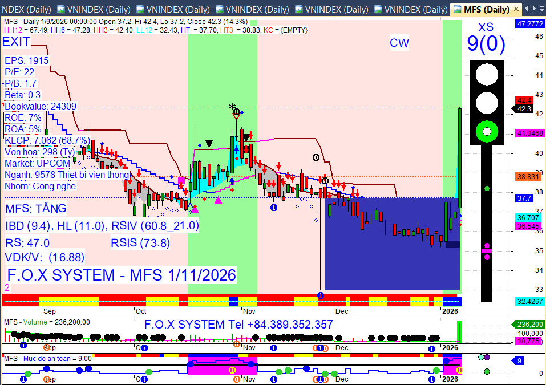Image resolution: width=546 pixels, height=385 pixels.
Task: Click the chart icon on the MFS tab
Action: [457, 9]
